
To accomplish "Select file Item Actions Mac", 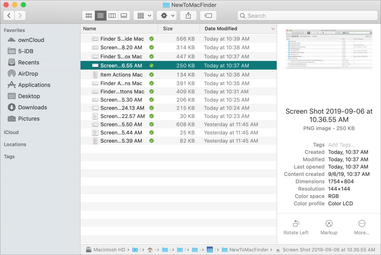I will pyautogui.click(x=179, y=75).
